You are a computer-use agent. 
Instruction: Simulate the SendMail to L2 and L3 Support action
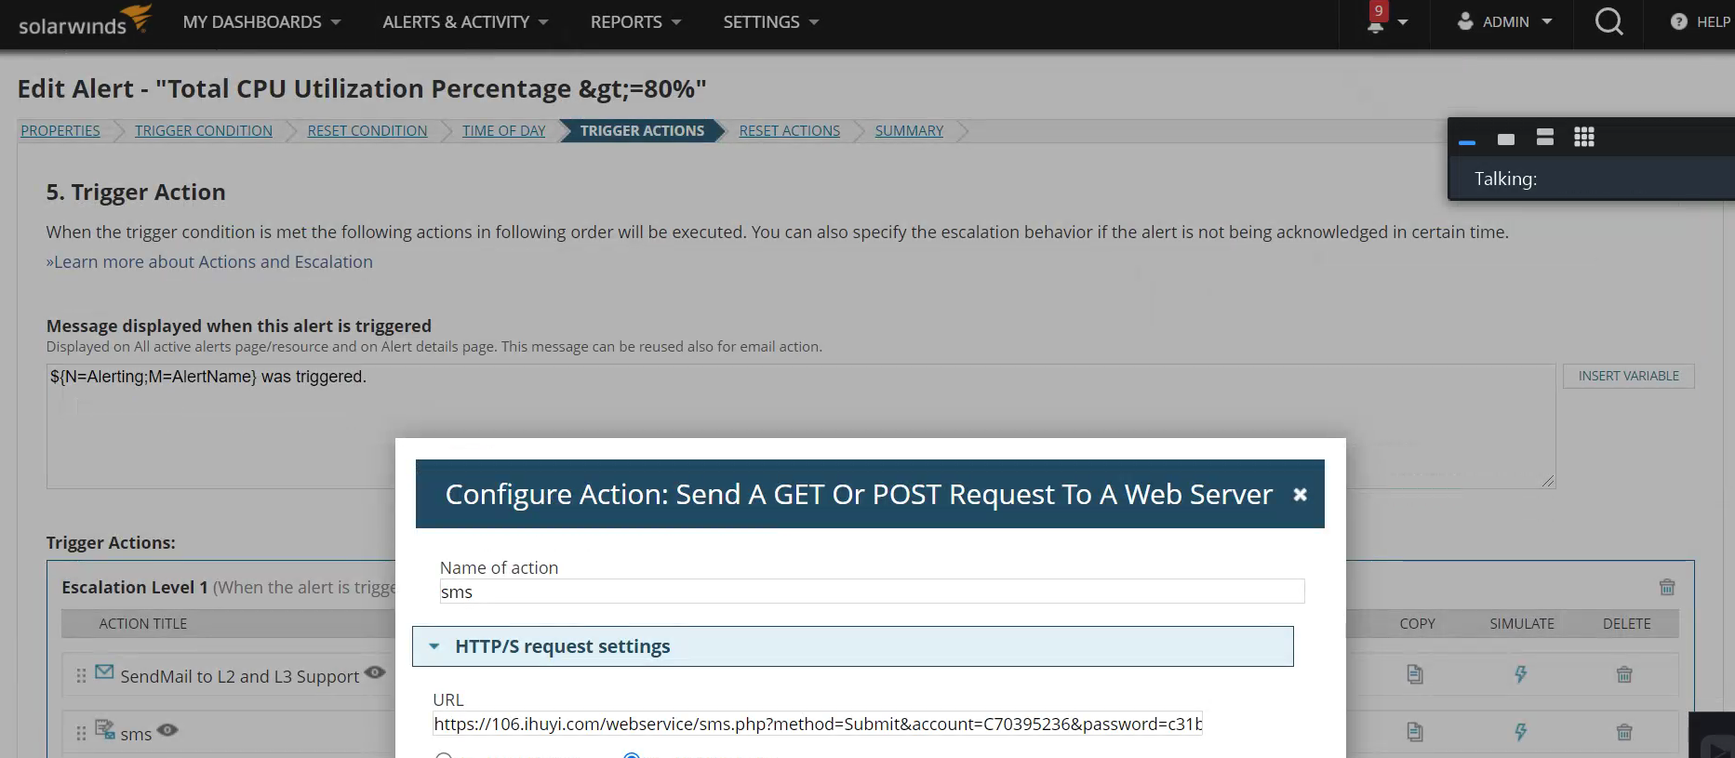(1521, 675)
